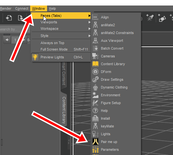Click the Aux Viewport icon

[95, 41]
